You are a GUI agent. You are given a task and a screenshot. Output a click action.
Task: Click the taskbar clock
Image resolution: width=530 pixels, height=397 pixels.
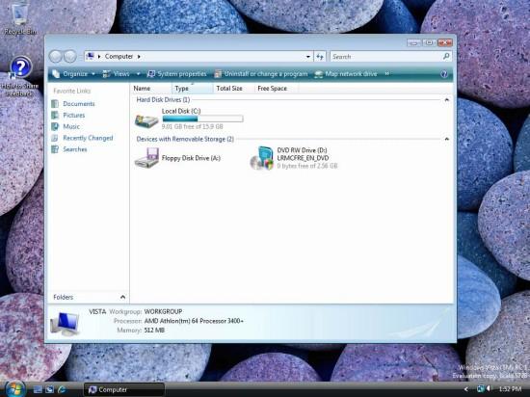pyautogui.click(x=510, y=389)
